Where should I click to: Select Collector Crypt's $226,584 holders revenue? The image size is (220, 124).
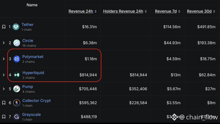[138, 103]
